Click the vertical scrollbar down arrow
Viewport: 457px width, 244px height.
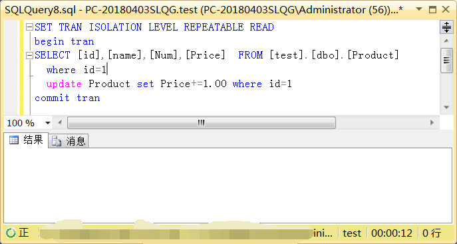(446, 107)
